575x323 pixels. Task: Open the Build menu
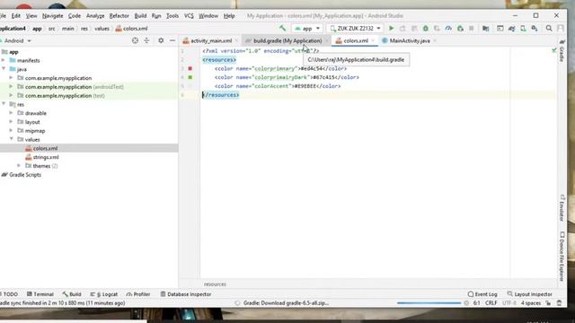[x=140, y=16]
